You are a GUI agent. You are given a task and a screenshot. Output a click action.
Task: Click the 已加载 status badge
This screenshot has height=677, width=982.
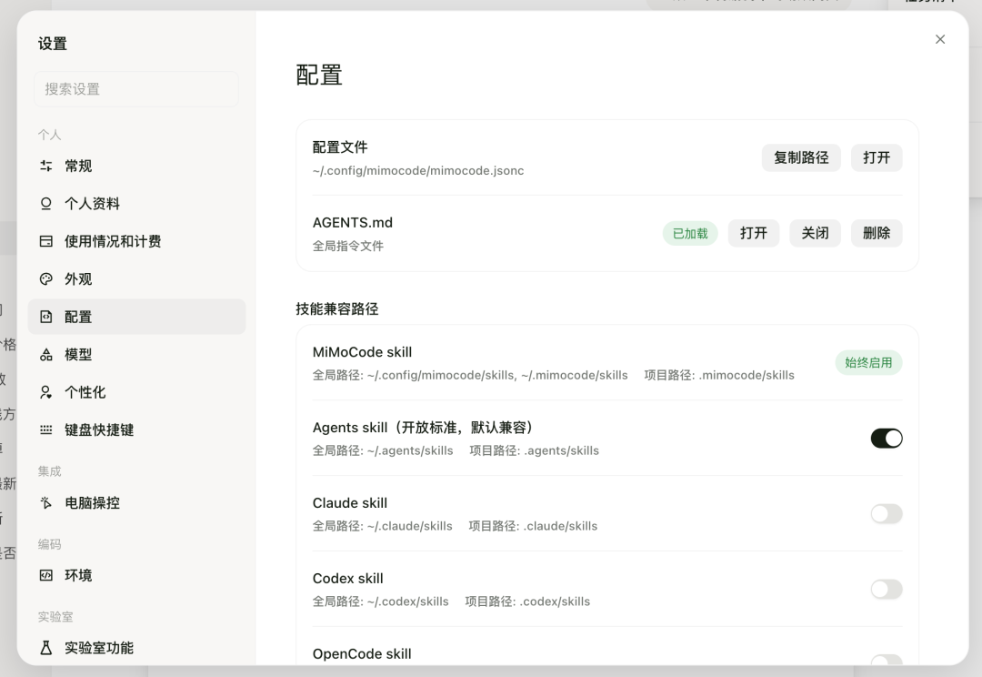click(x=690, y=234)
